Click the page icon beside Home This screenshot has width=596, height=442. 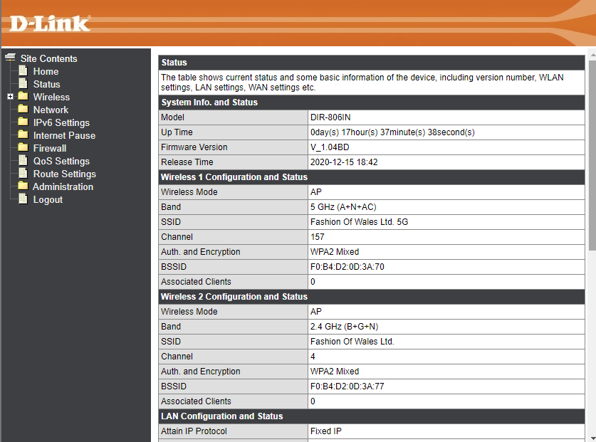[23, 71]
